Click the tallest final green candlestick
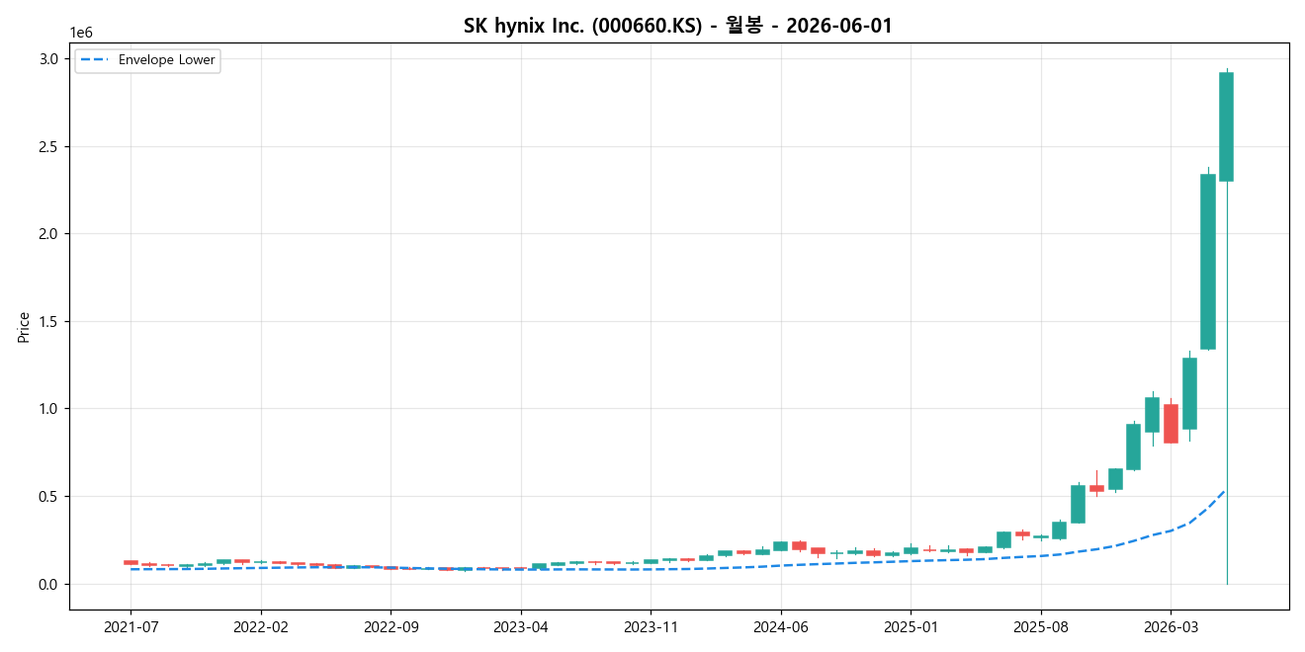This screenshot has height=652, width=1305. 1226,126
